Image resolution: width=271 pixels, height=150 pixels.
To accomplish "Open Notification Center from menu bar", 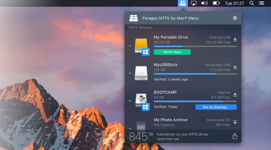I will (262, 3).
